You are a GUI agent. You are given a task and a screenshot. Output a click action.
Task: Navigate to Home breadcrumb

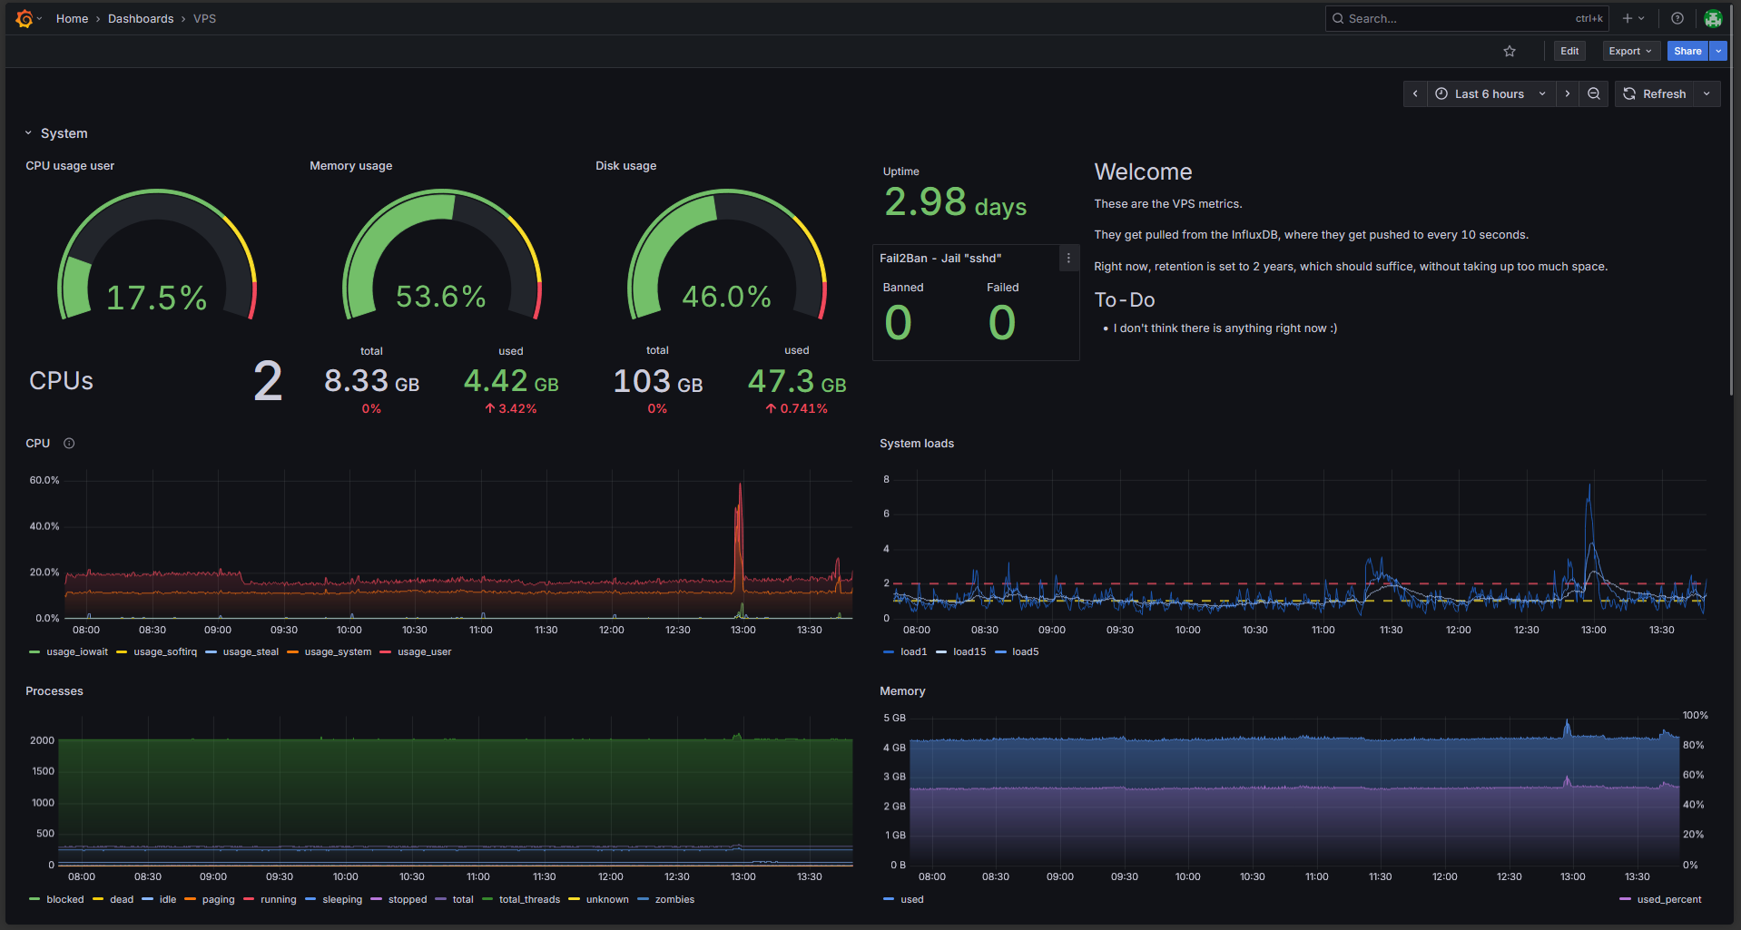[72, 18]
